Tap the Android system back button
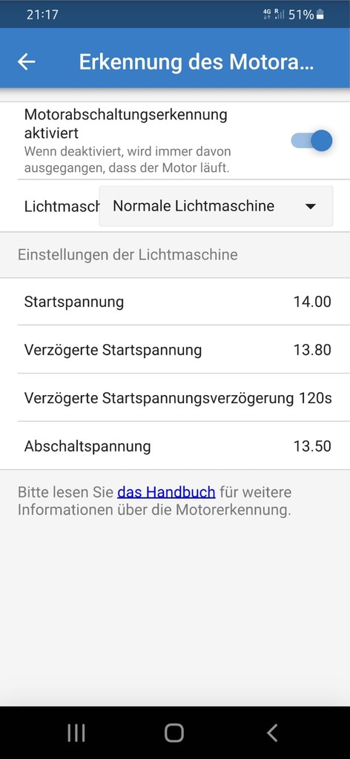The height and width of the screenshot is (759, 350). click(272, 733)
